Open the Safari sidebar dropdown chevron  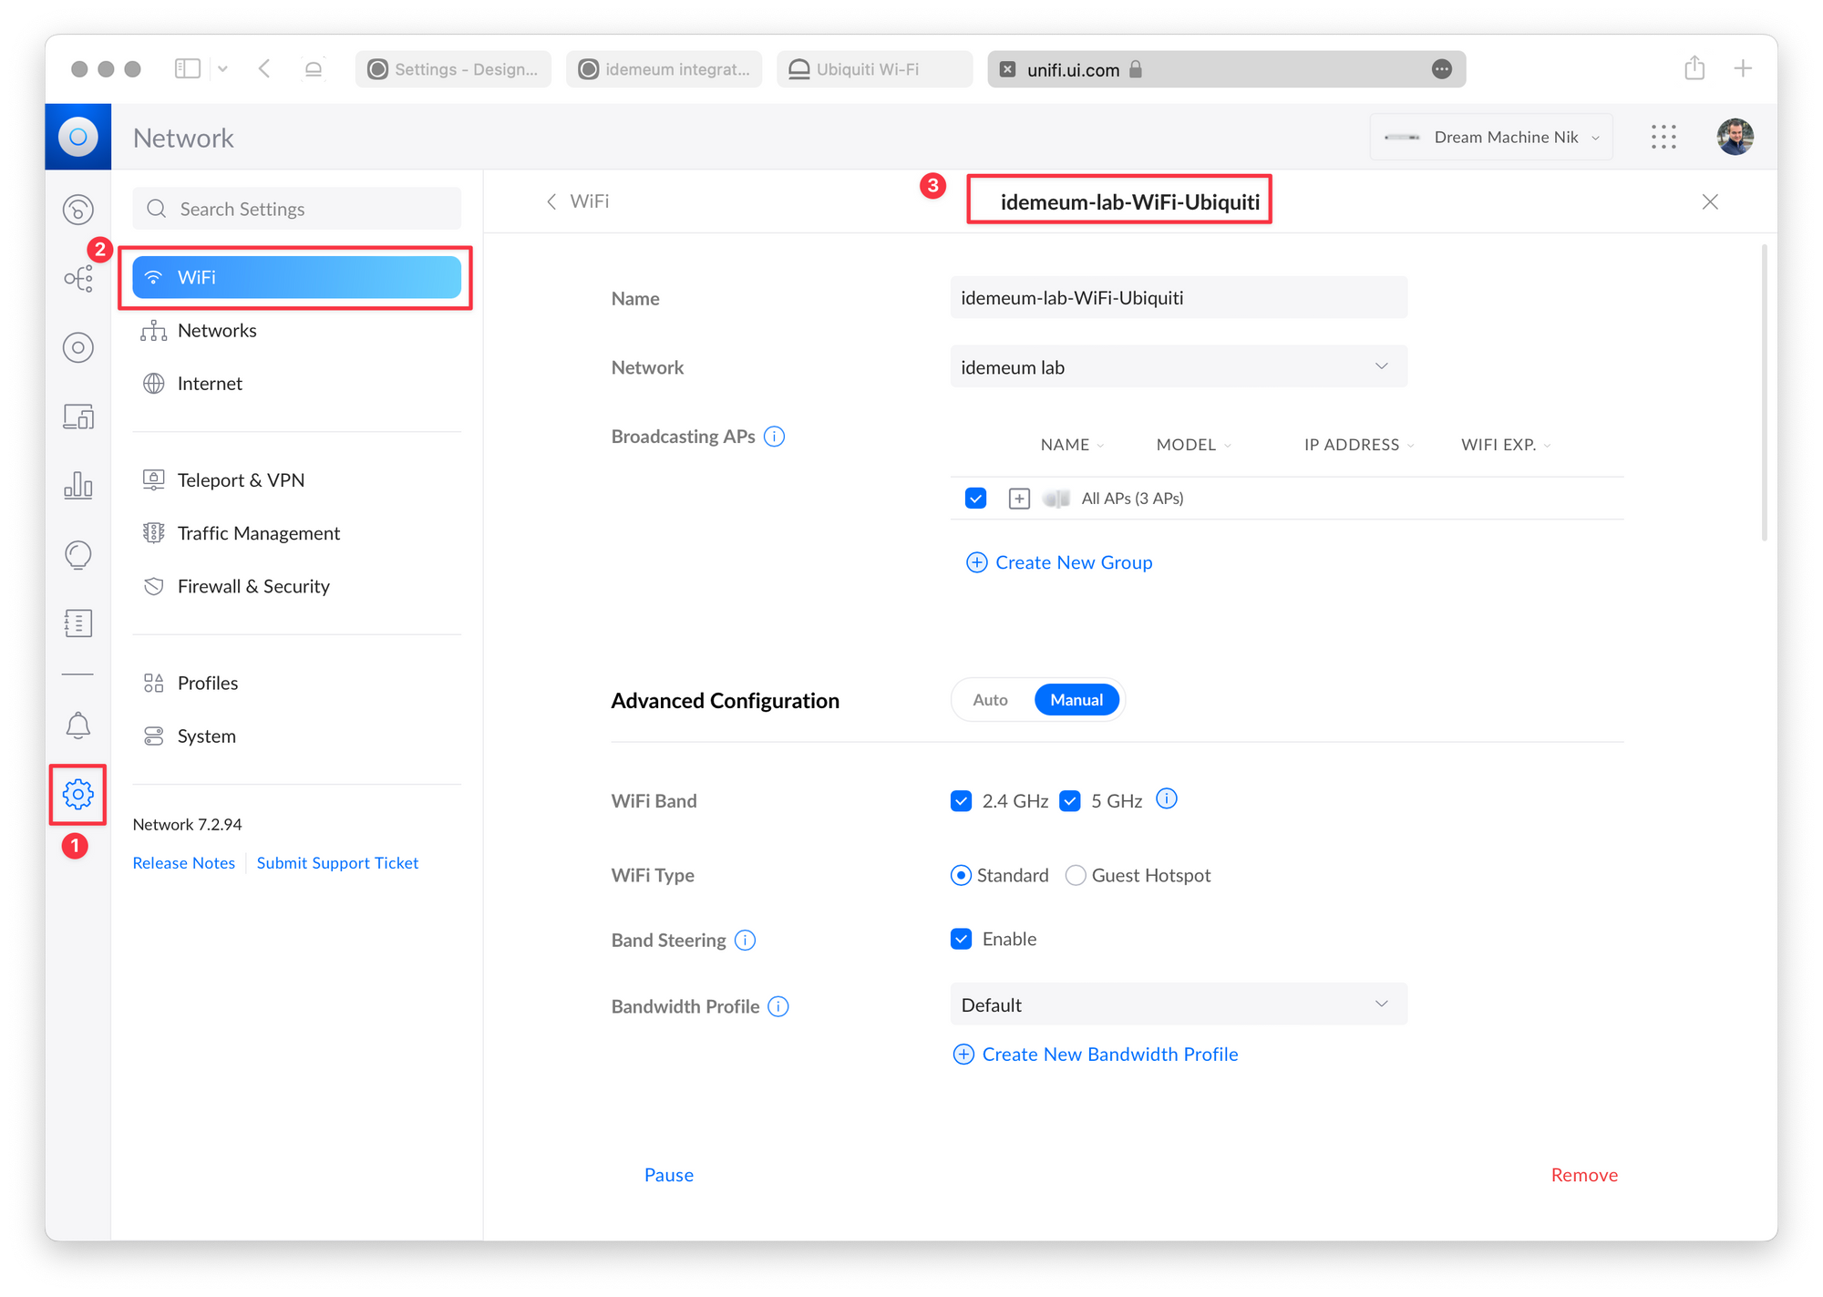[222, 68]
